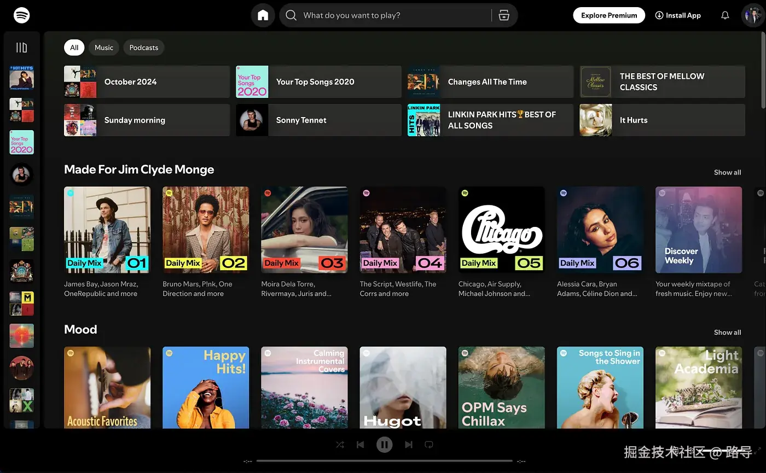Open the Happy Hits! playlist
The image size is (766, 473).
click(x=206, y=388)
